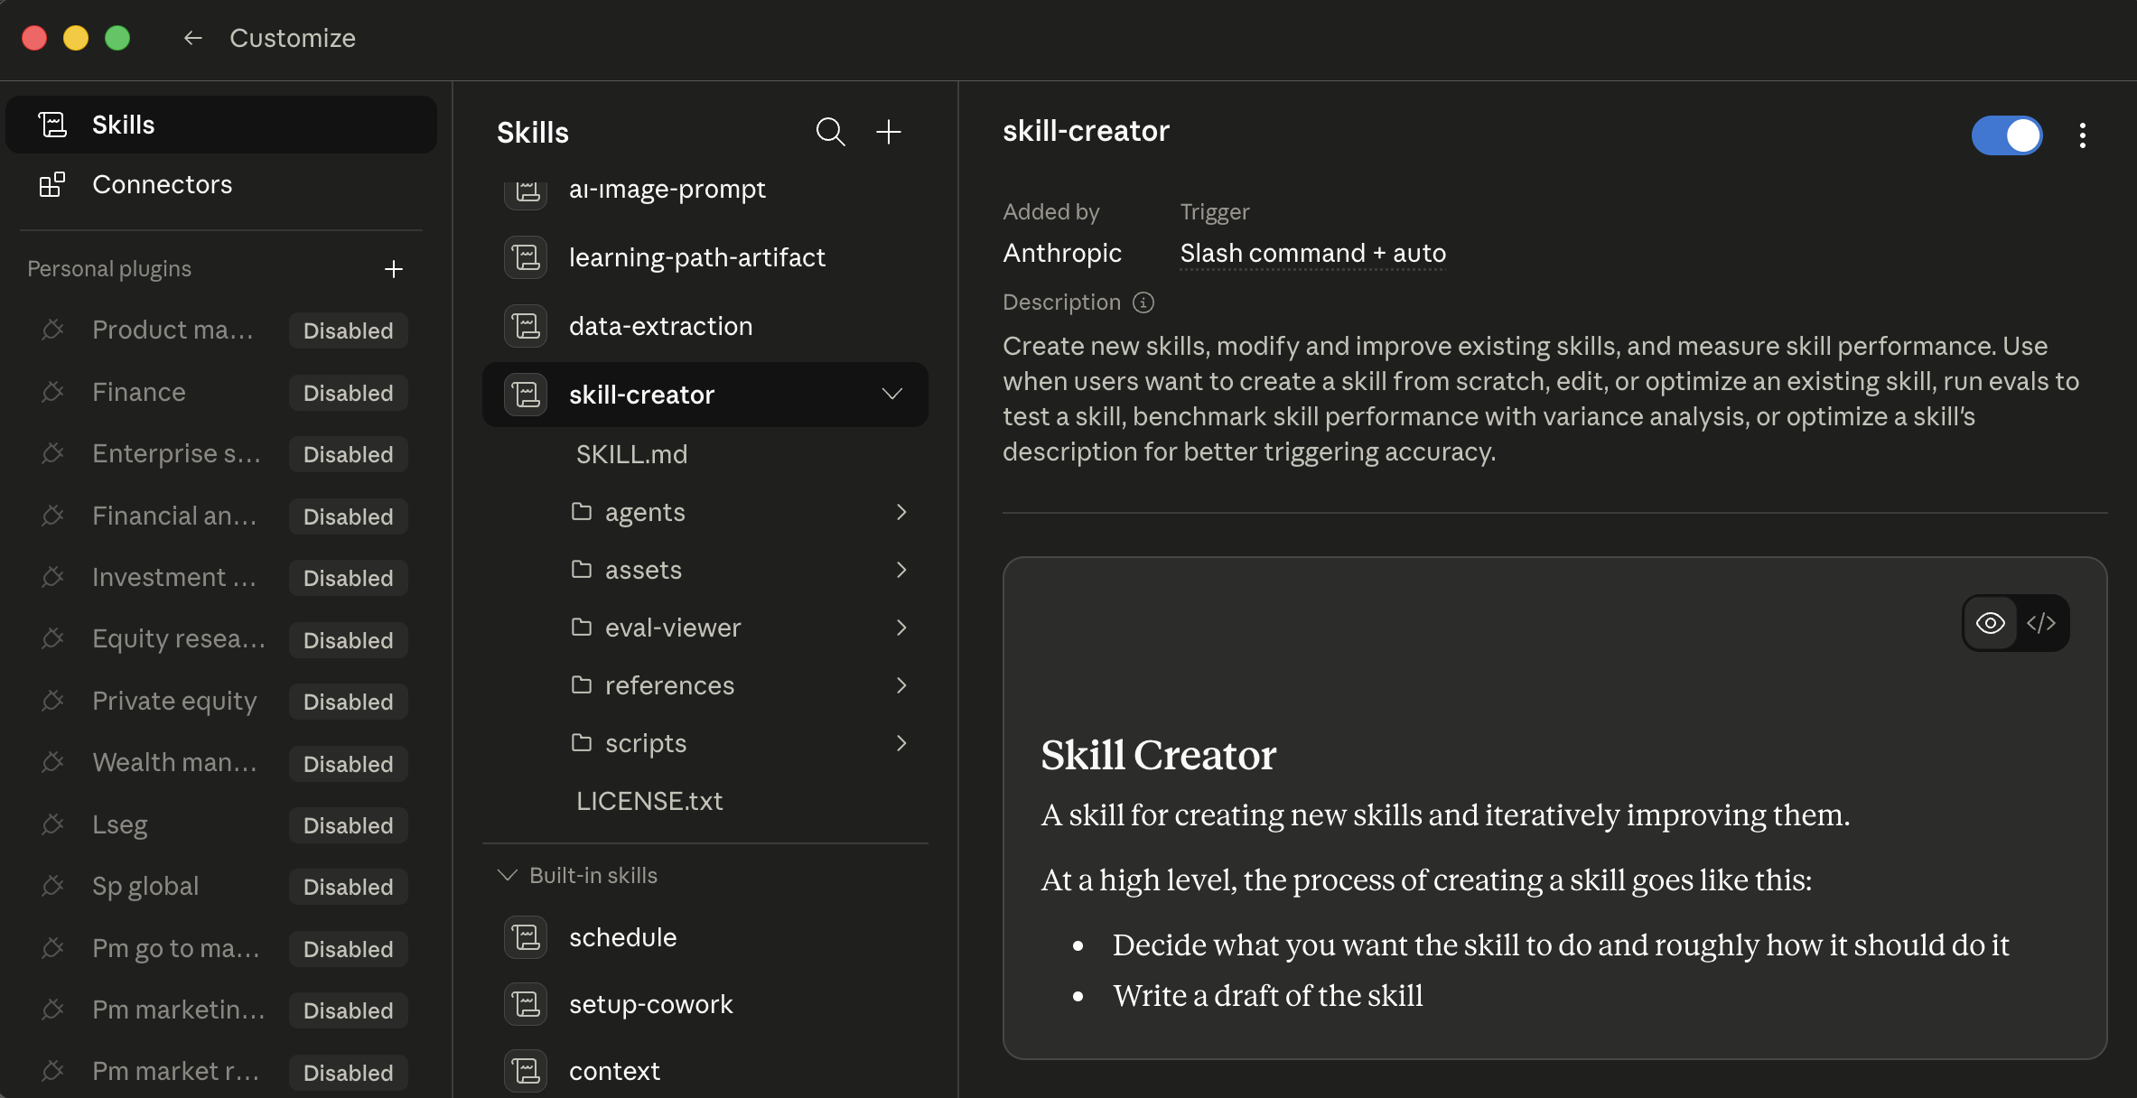Click the setup-cowork skill icon
The width and height of the screenshot is (2137, 1098).
click(526, 1004)
